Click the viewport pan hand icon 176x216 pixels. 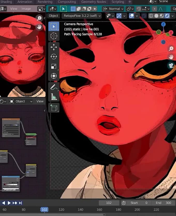[x=171, y=57]
